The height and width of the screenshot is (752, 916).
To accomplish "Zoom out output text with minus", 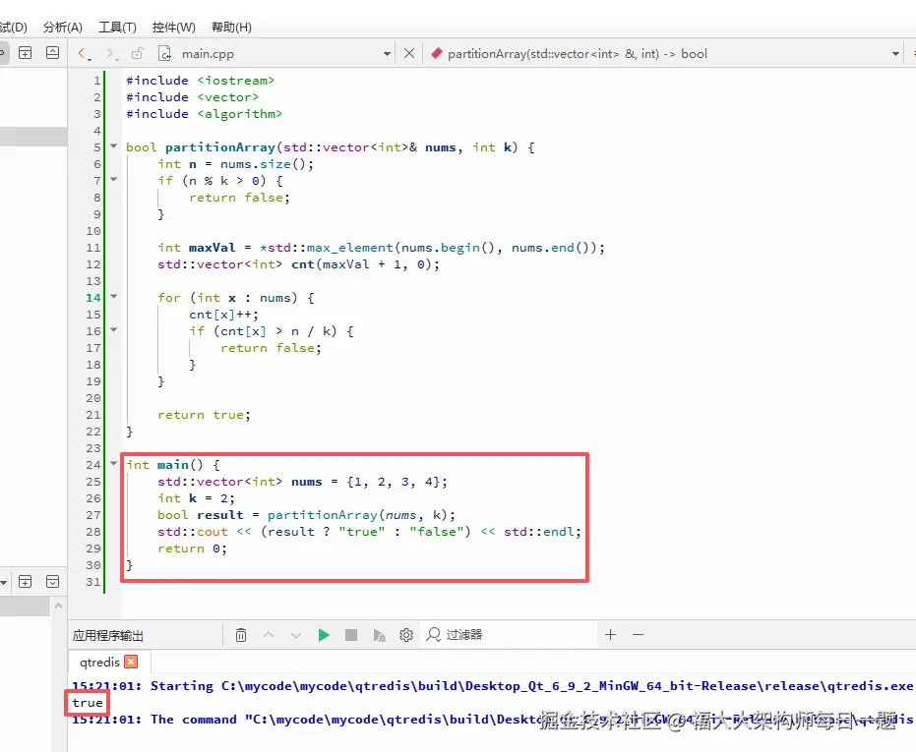I will [x=638, y=635].
